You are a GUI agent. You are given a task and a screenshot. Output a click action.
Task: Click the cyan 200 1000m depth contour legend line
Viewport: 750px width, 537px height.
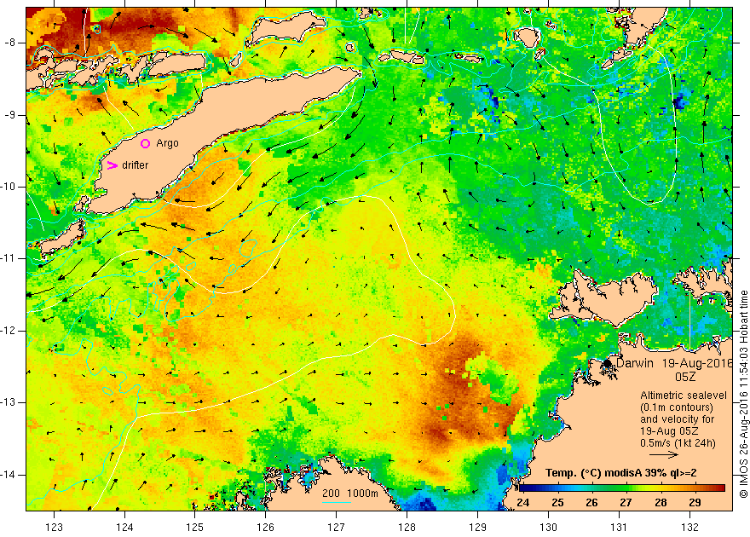337,502
